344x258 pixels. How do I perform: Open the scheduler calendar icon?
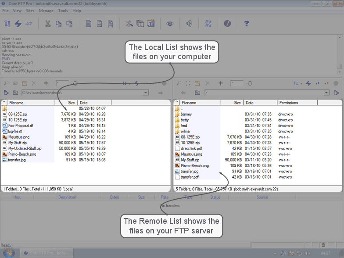click(x=140, y=24)
